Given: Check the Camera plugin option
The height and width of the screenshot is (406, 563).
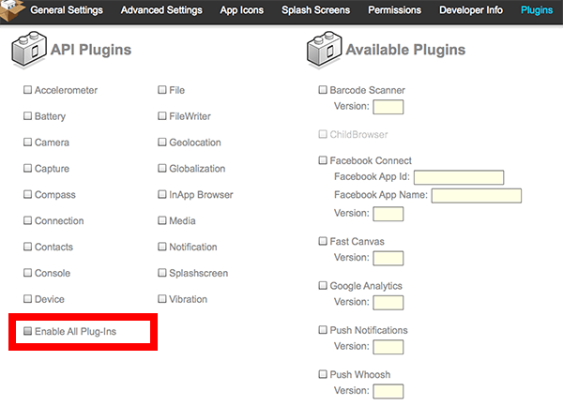Looking at the screenshot, I should coord(27,142).
